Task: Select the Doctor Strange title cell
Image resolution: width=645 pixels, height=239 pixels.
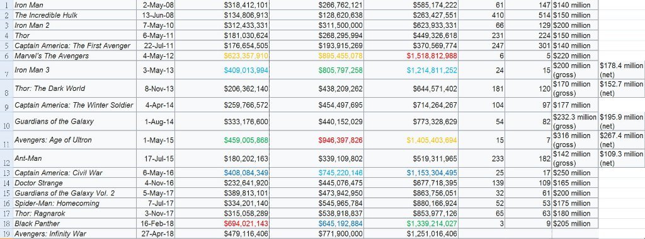Action: [74, 183]
